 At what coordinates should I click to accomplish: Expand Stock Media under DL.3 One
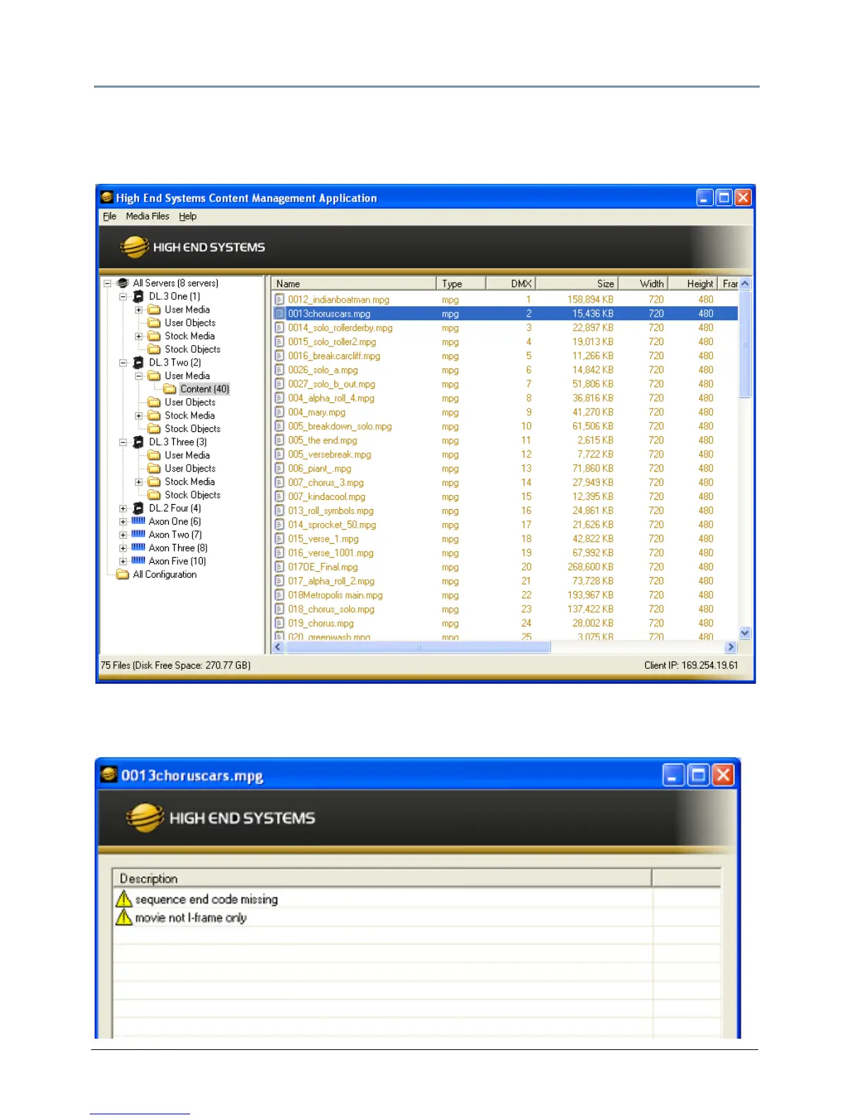[x=139, y=337]
